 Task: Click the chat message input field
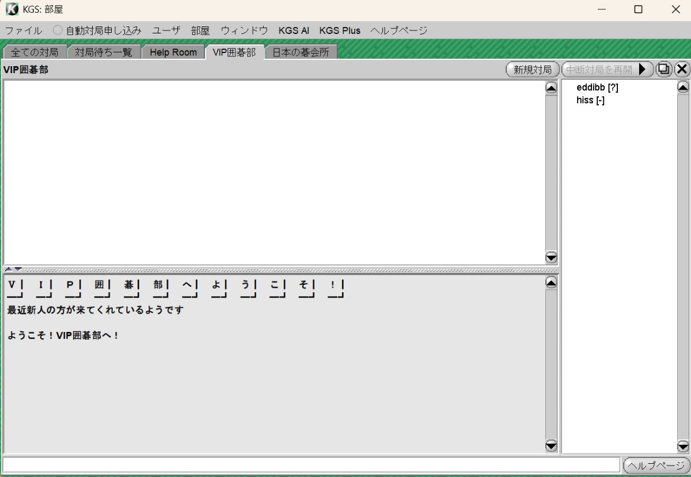[x=311, y=465]
